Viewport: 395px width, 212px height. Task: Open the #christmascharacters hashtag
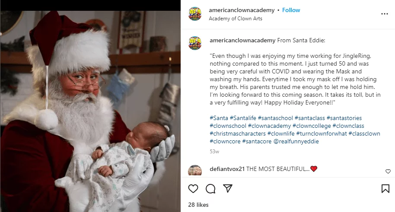click(x=237, y=133)
